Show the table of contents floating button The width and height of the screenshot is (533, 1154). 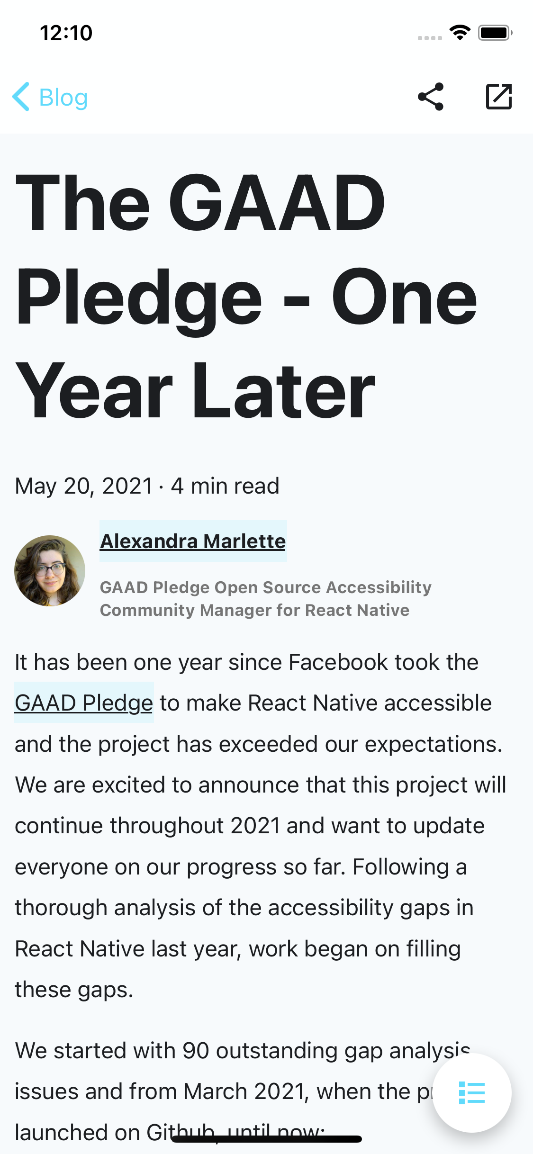click(x=472, y=1092)
